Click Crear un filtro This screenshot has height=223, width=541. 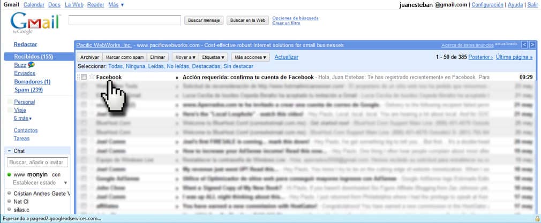pos(286,23)
